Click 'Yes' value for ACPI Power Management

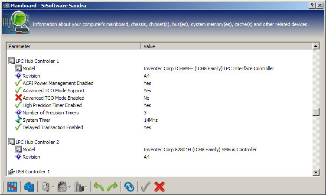[147, 83]
